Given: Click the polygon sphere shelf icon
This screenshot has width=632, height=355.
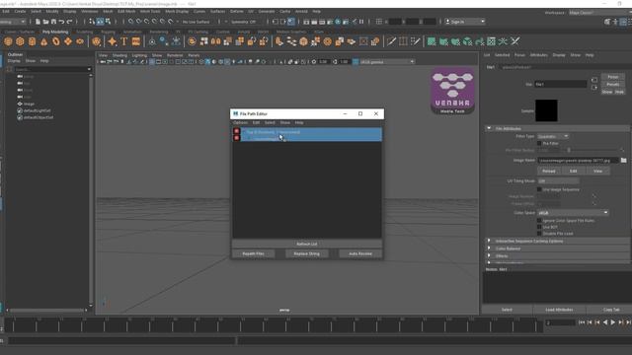Looking at the screenshot, I should coord(8,41).
